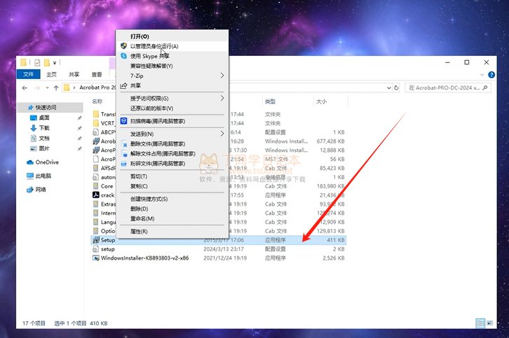Open 图片 (Pictures) in the sidebar

(44, 148)
